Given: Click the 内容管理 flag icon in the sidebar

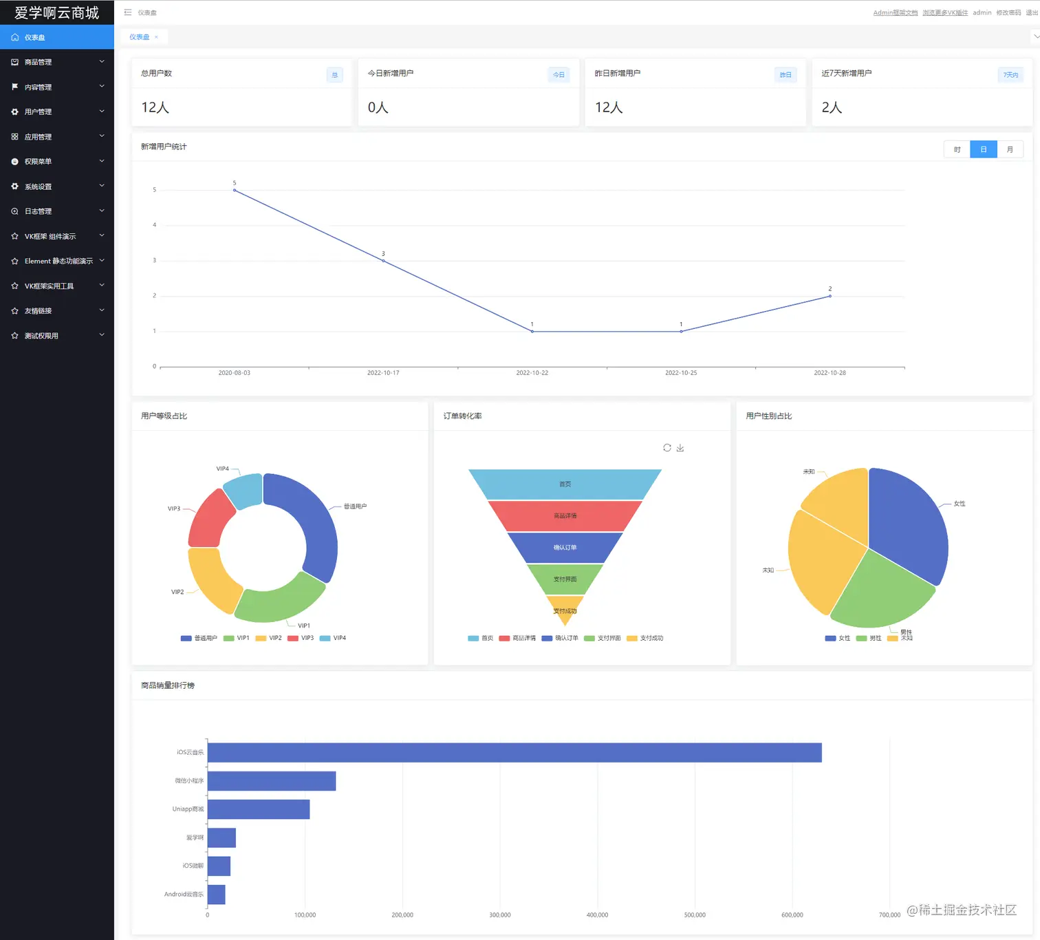Looking at the screenshot, I should 14,87.
